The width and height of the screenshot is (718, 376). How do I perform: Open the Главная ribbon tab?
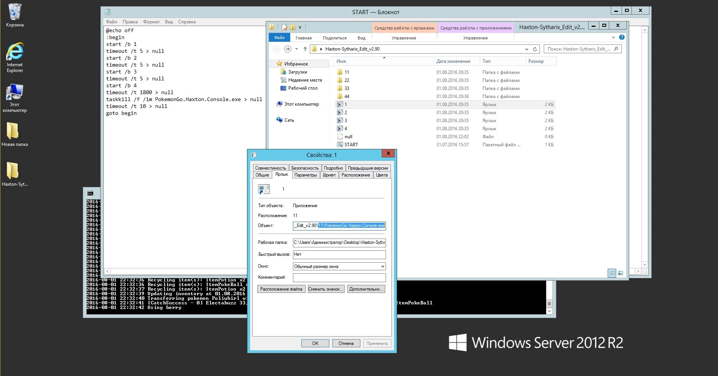303,38
